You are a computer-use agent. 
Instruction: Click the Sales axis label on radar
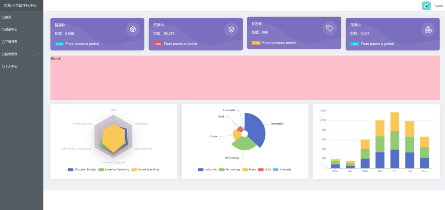(113, 110)
